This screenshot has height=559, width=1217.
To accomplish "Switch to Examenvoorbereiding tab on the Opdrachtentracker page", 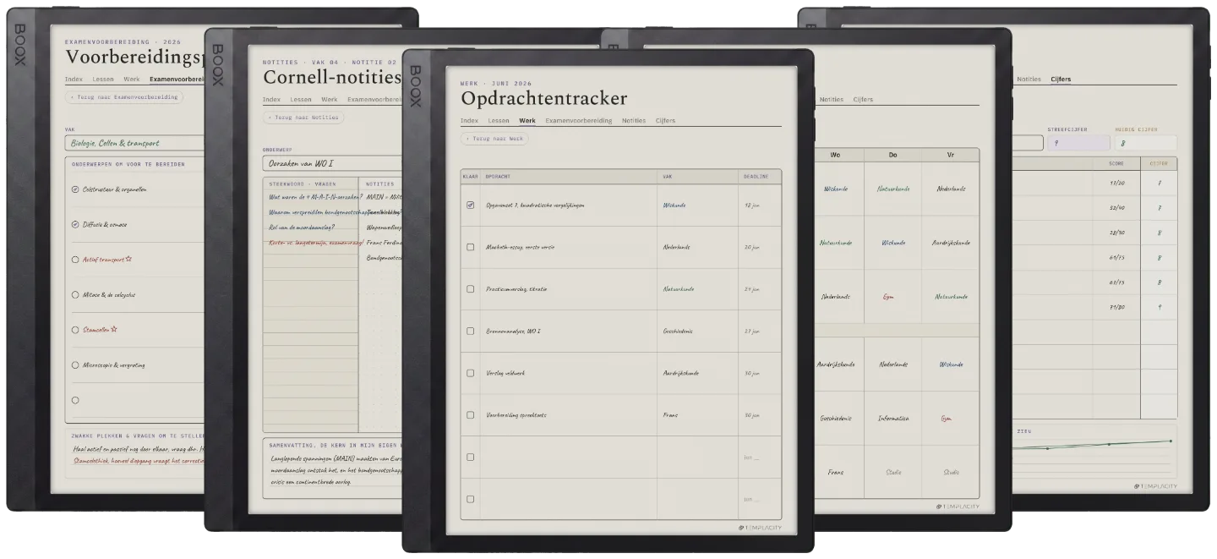I will click(578, 121).
